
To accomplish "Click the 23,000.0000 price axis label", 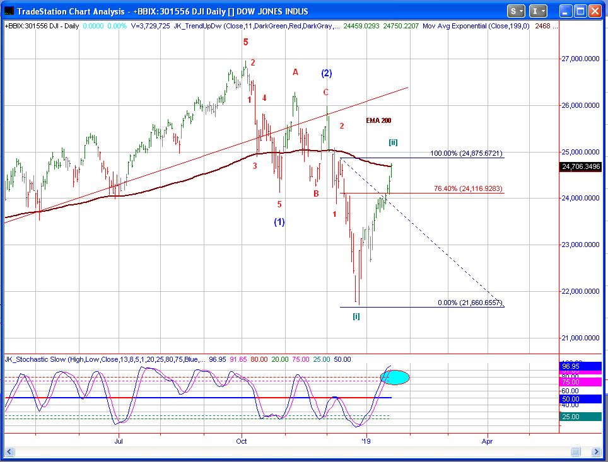I will coord(580,245).
